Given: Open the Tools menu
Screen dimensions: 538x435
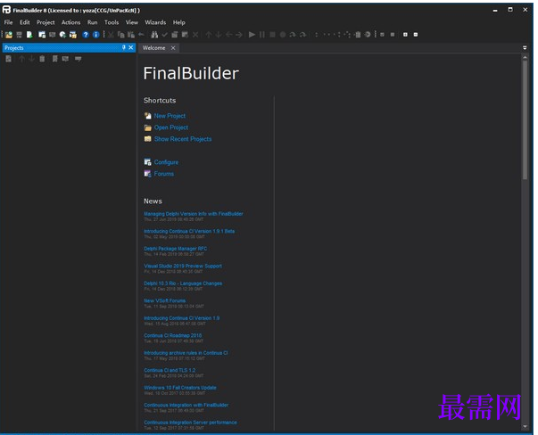Looking at the screenshot, I should [112, 22].
